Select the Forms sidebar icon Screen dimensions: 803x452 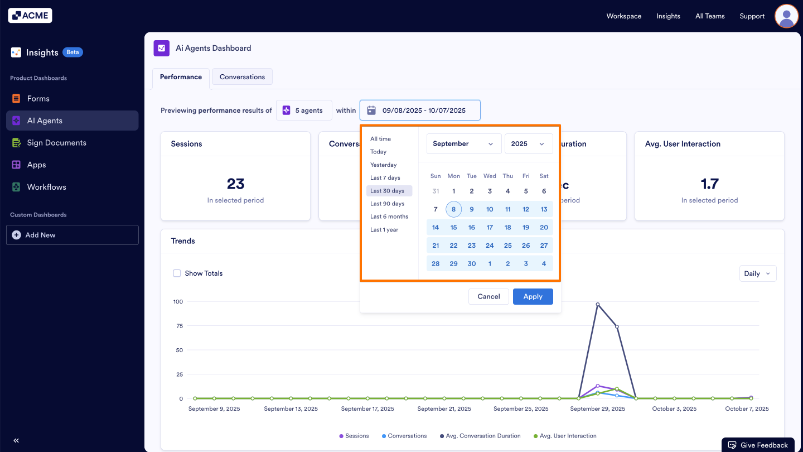tap(16, 98)
